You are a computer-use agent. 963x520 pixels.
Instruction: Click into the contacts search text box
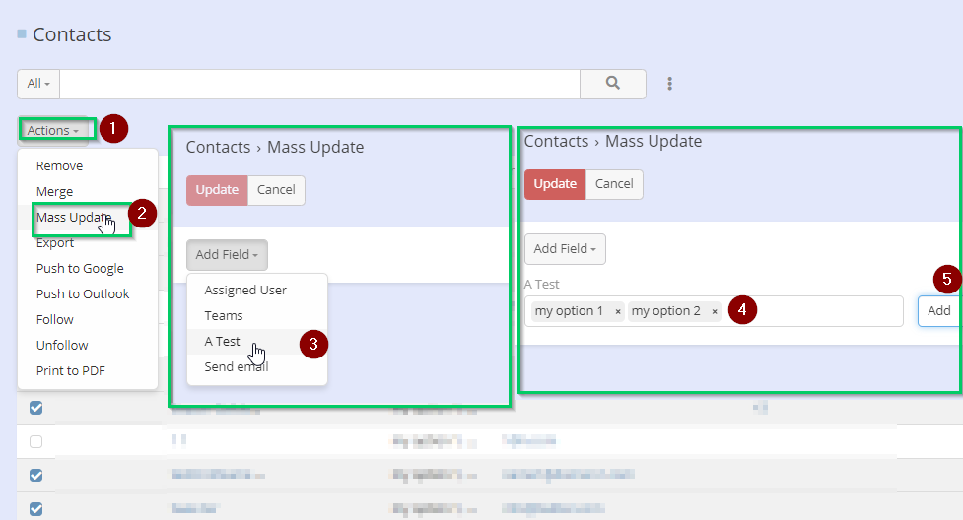(319, 84)
